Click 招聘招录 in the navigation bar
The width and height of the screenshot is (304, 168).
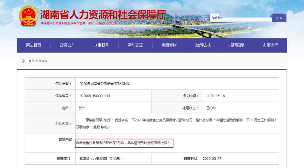[x=237, y=45]
